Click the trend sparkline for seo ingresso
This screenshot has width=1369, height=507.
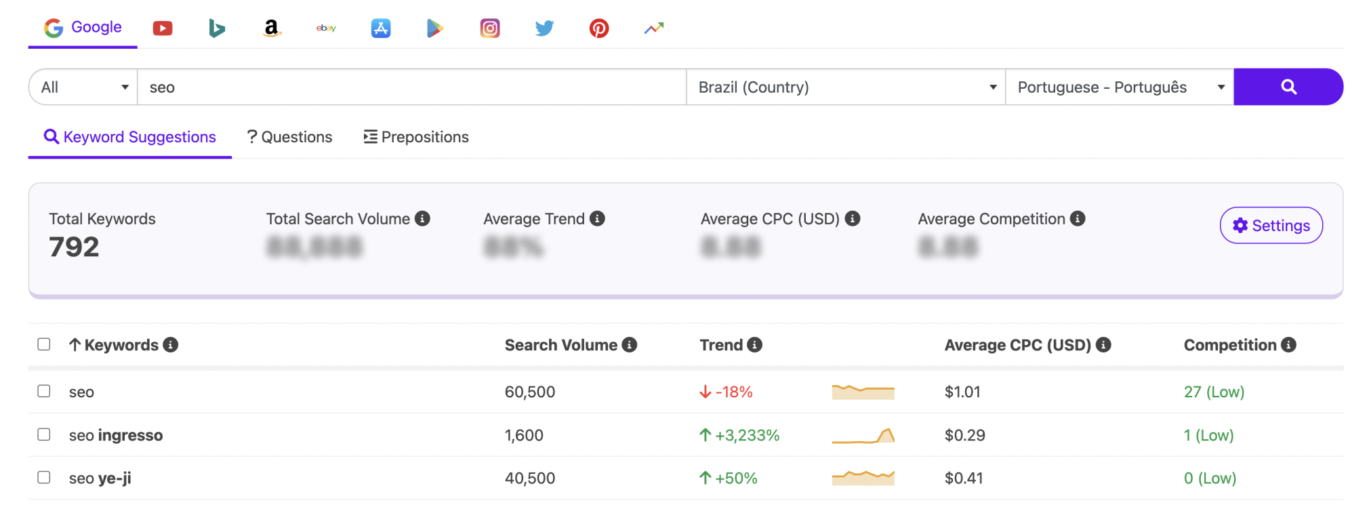coord(863,435)
